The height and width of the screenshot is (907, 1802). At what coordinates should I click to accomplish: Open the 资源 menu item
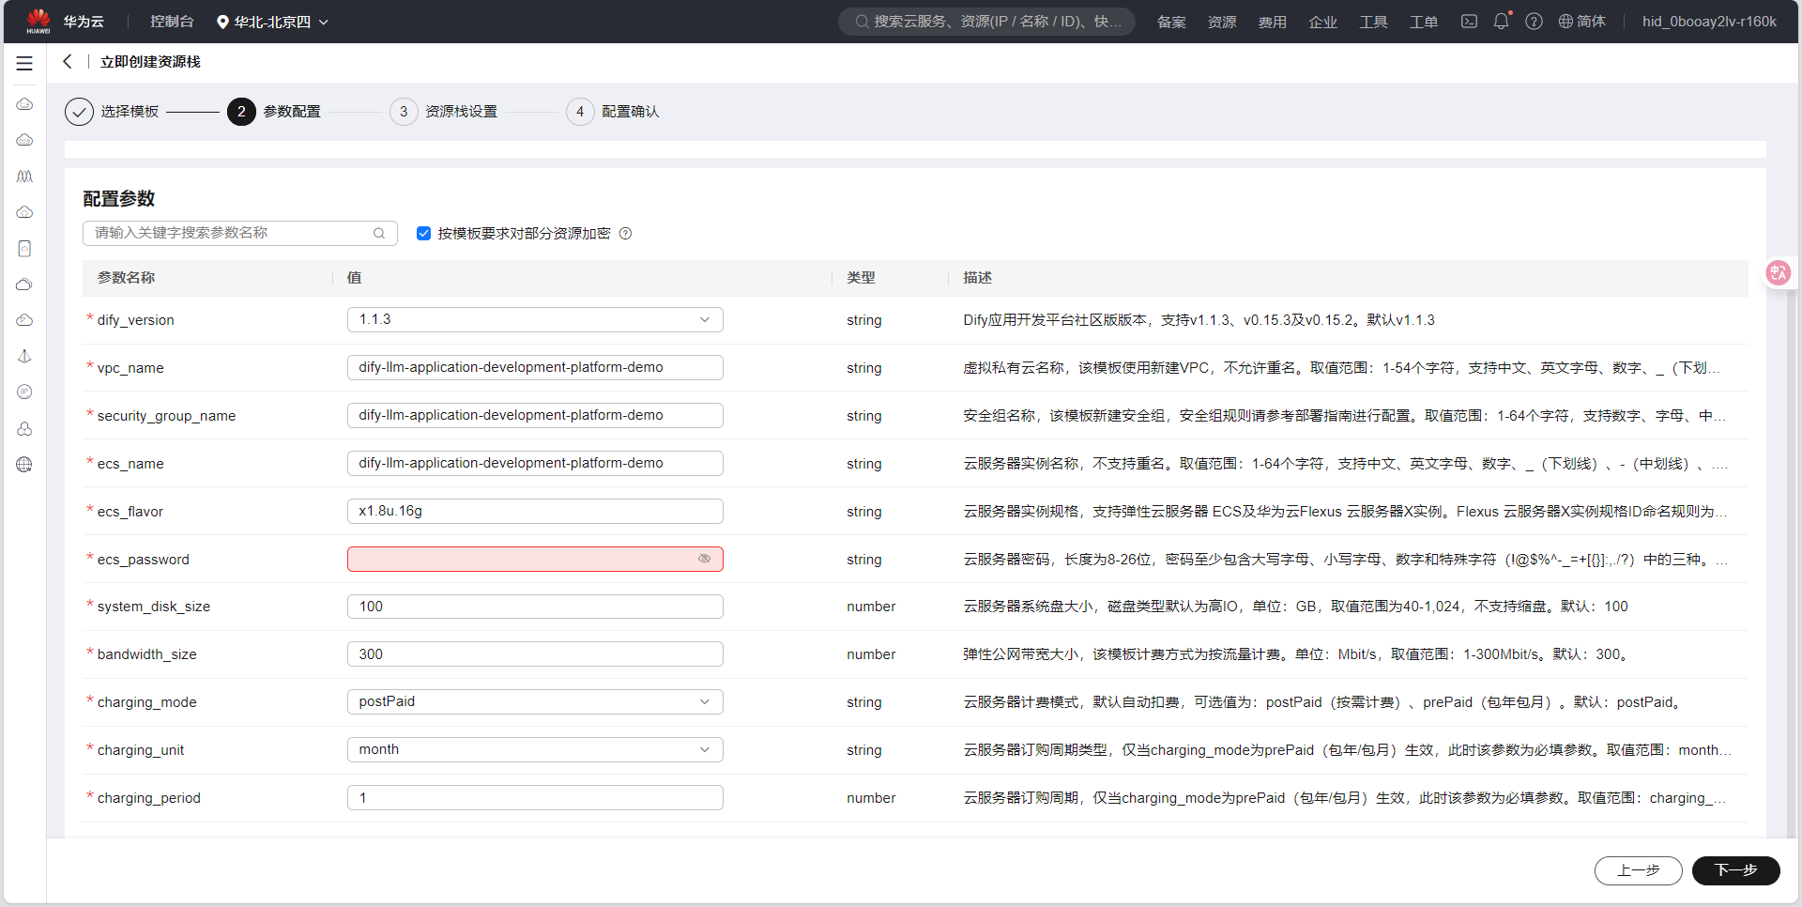point(1222,22)
